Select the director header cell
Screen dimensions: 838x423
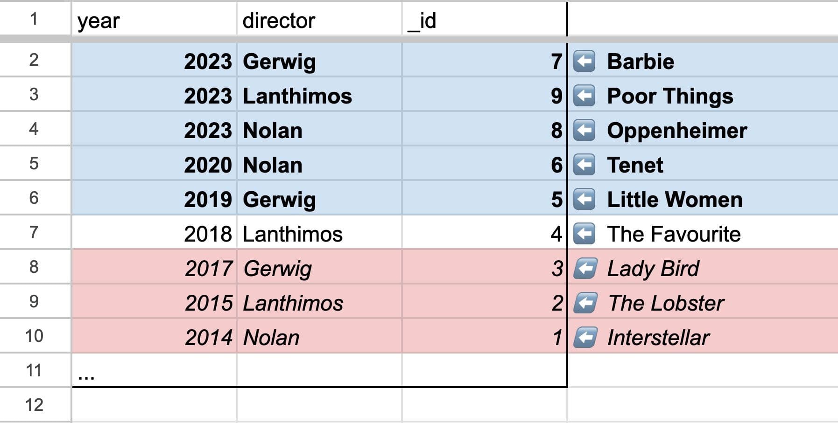319,21
